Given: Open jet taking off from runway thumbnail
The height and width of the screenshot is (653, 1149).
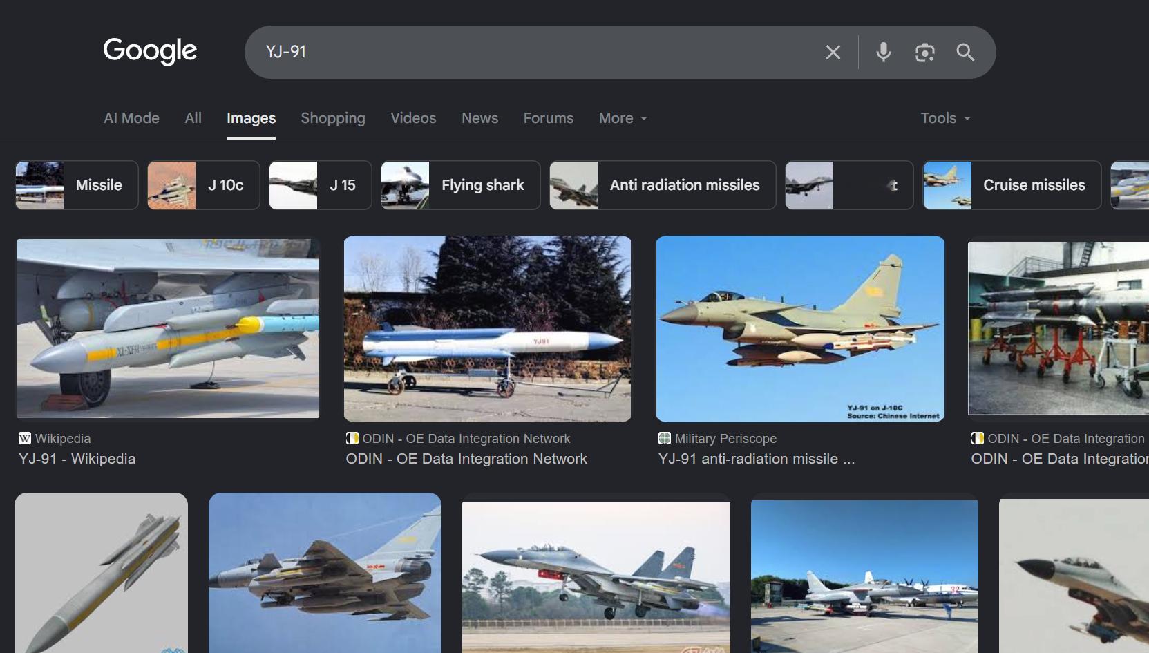Looking at the screenshot, I should (596, 578).
